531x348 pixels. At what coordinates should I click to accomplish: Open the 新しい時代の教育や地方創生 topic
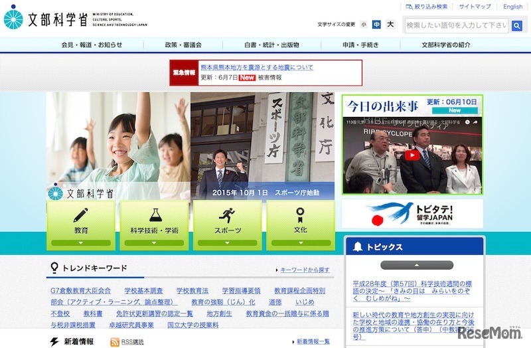click(413, 325)
